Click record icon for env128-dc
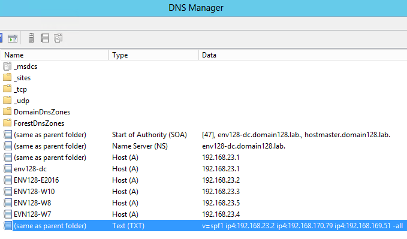The image size is (407, 239). pos(8,169)
